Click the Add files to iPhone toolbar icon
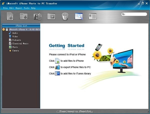Screen dimensions: 150x114 10,16
